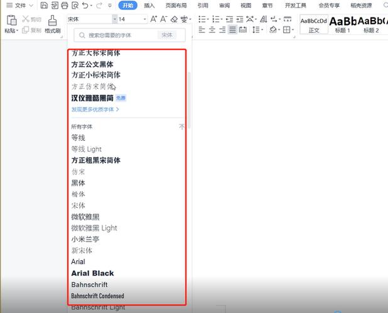
Task: Click the shading paint bucket icon
Action: [272, 30]
